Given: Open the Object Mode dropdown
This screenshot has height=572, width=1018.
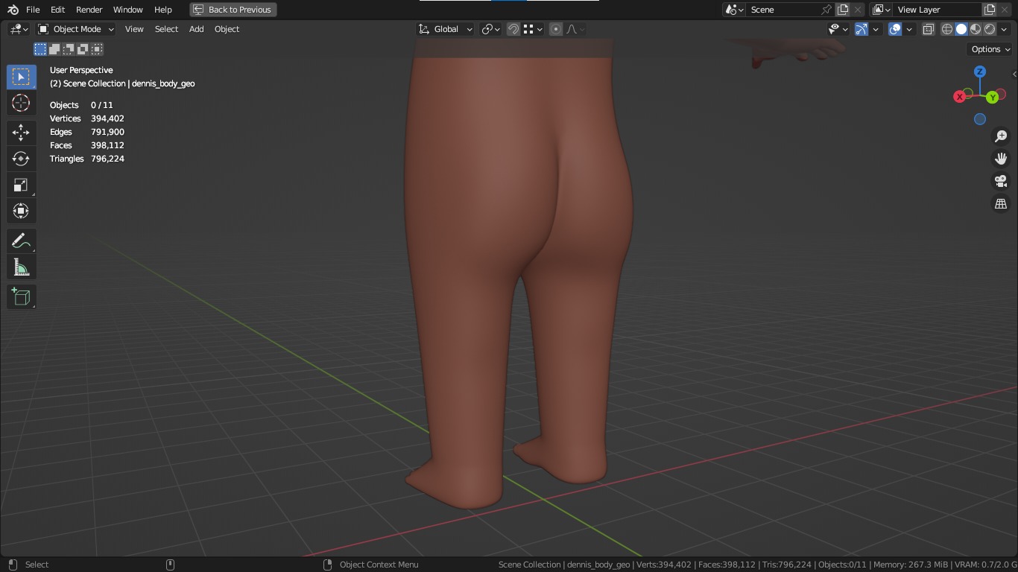Looking at the screenshot, I should [76, 29].
